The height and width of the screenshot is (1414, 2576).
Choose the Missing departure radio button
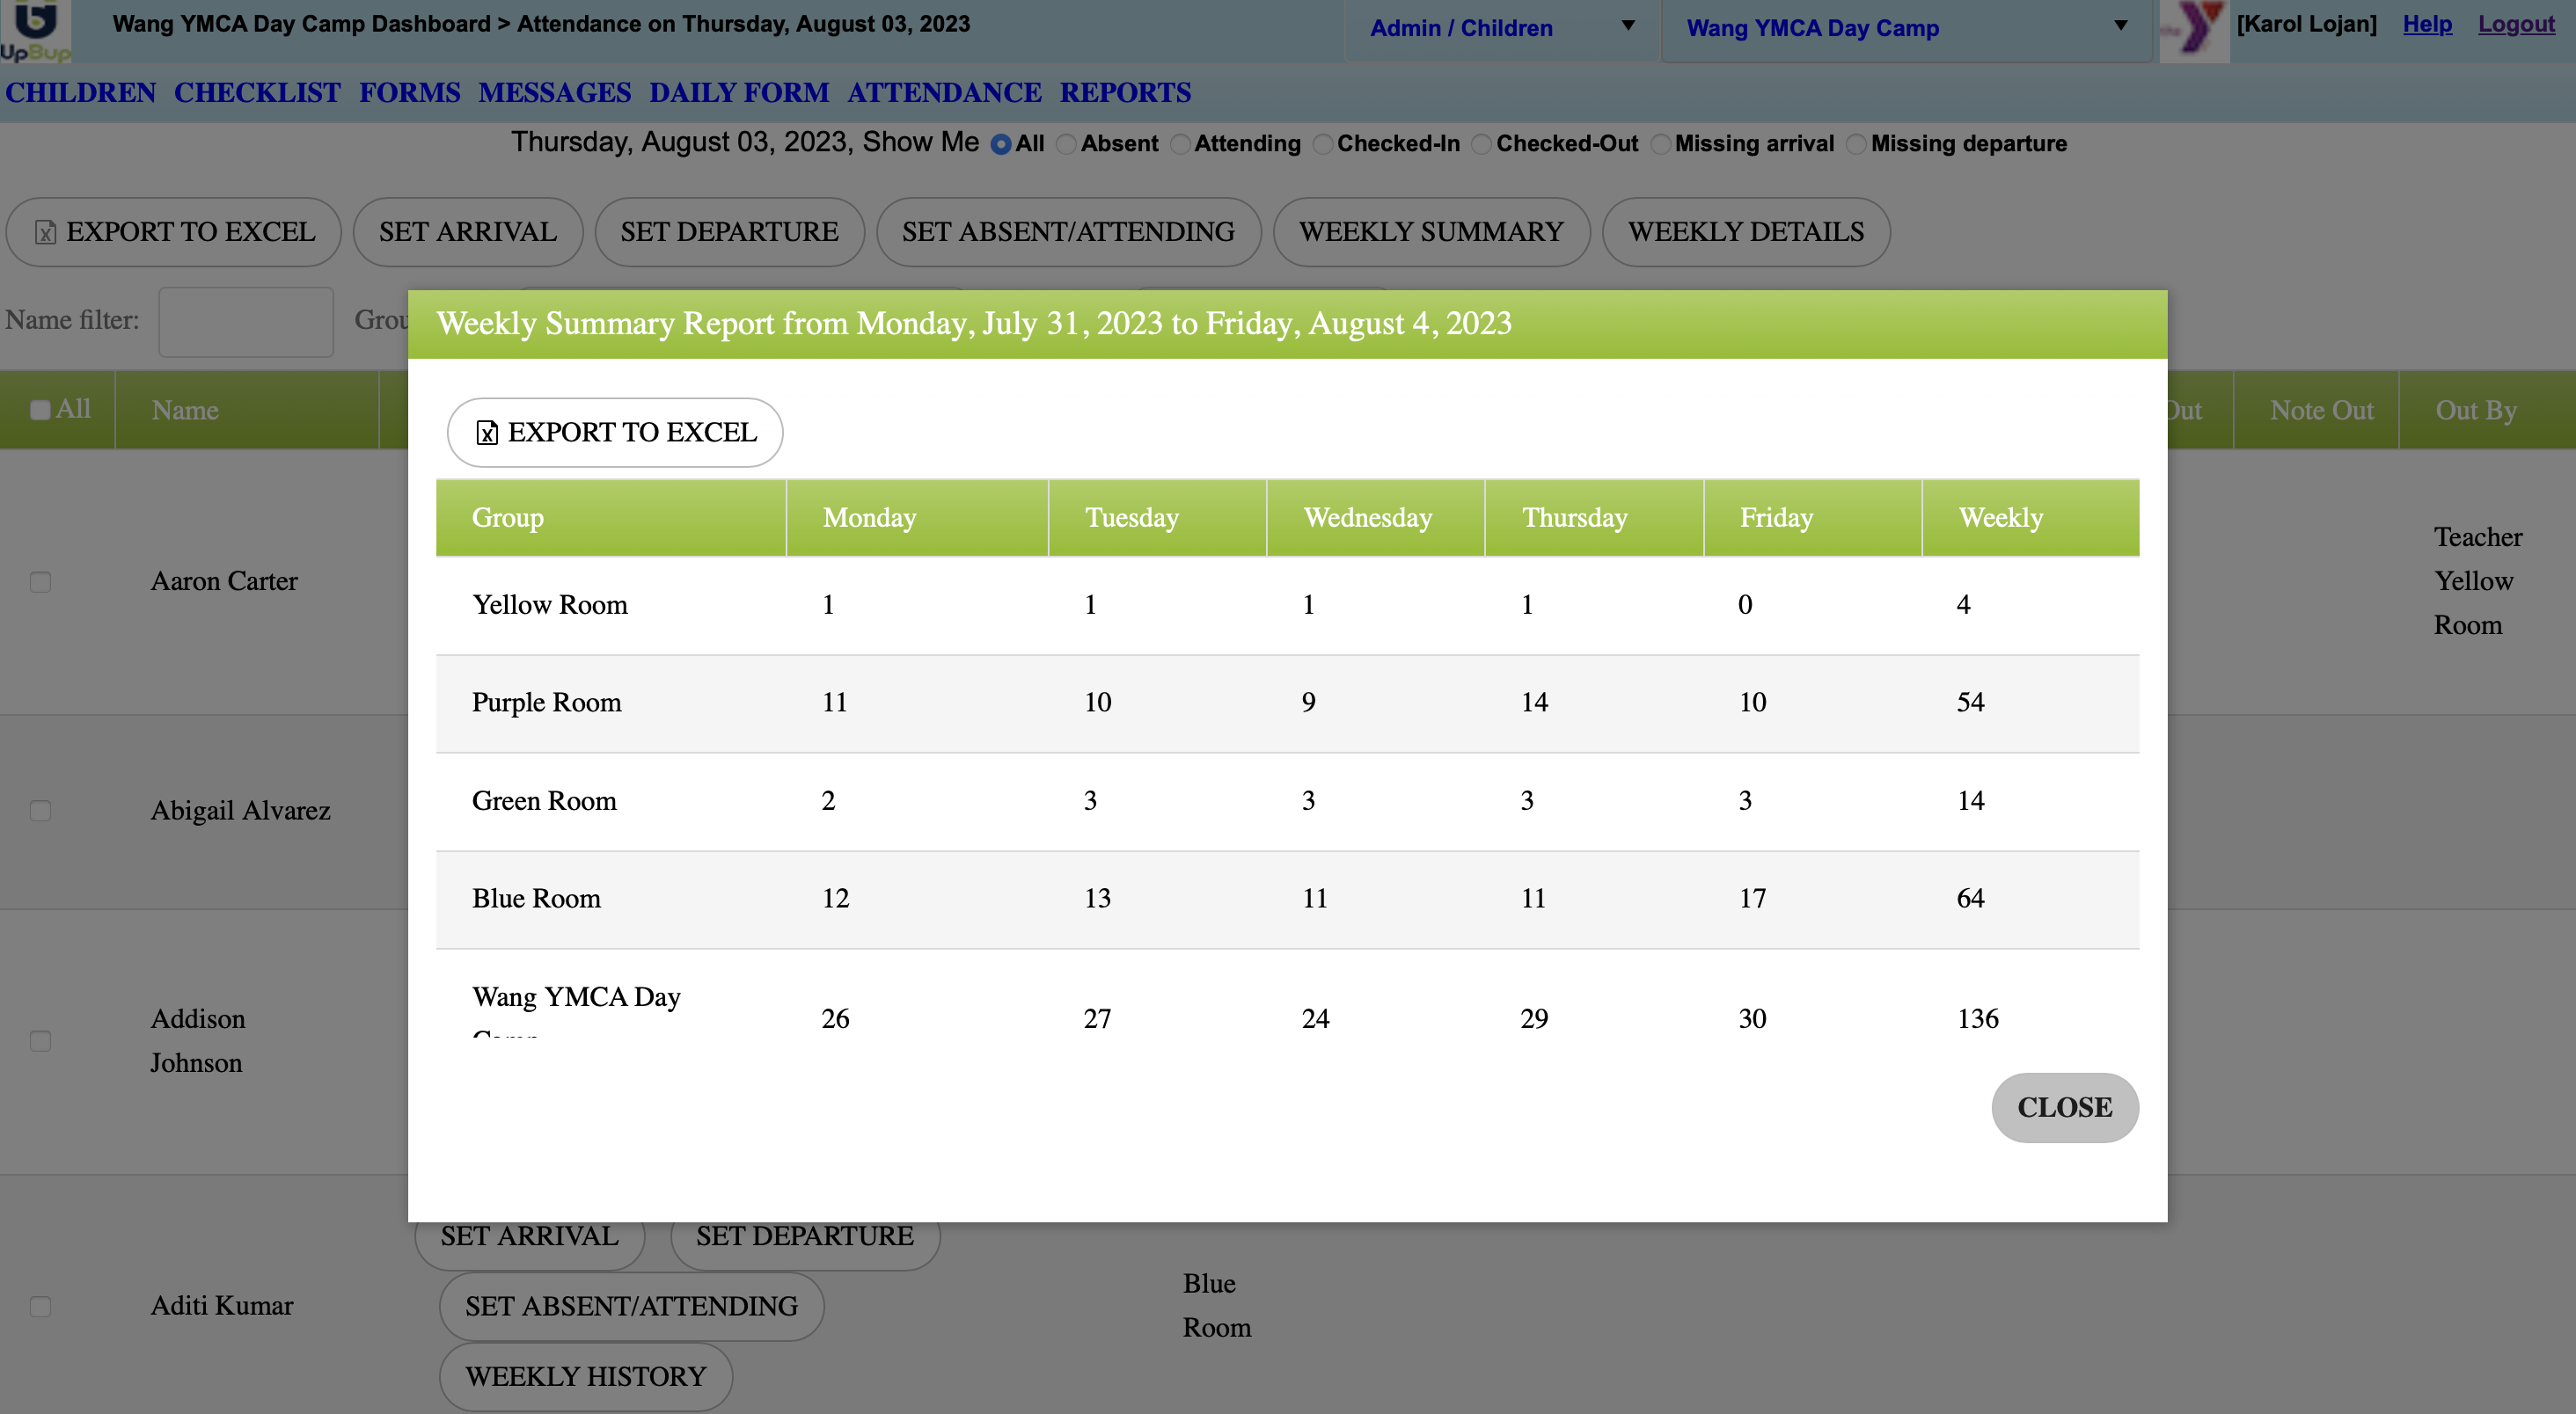pyautogui.click(x=1857, y=145)
